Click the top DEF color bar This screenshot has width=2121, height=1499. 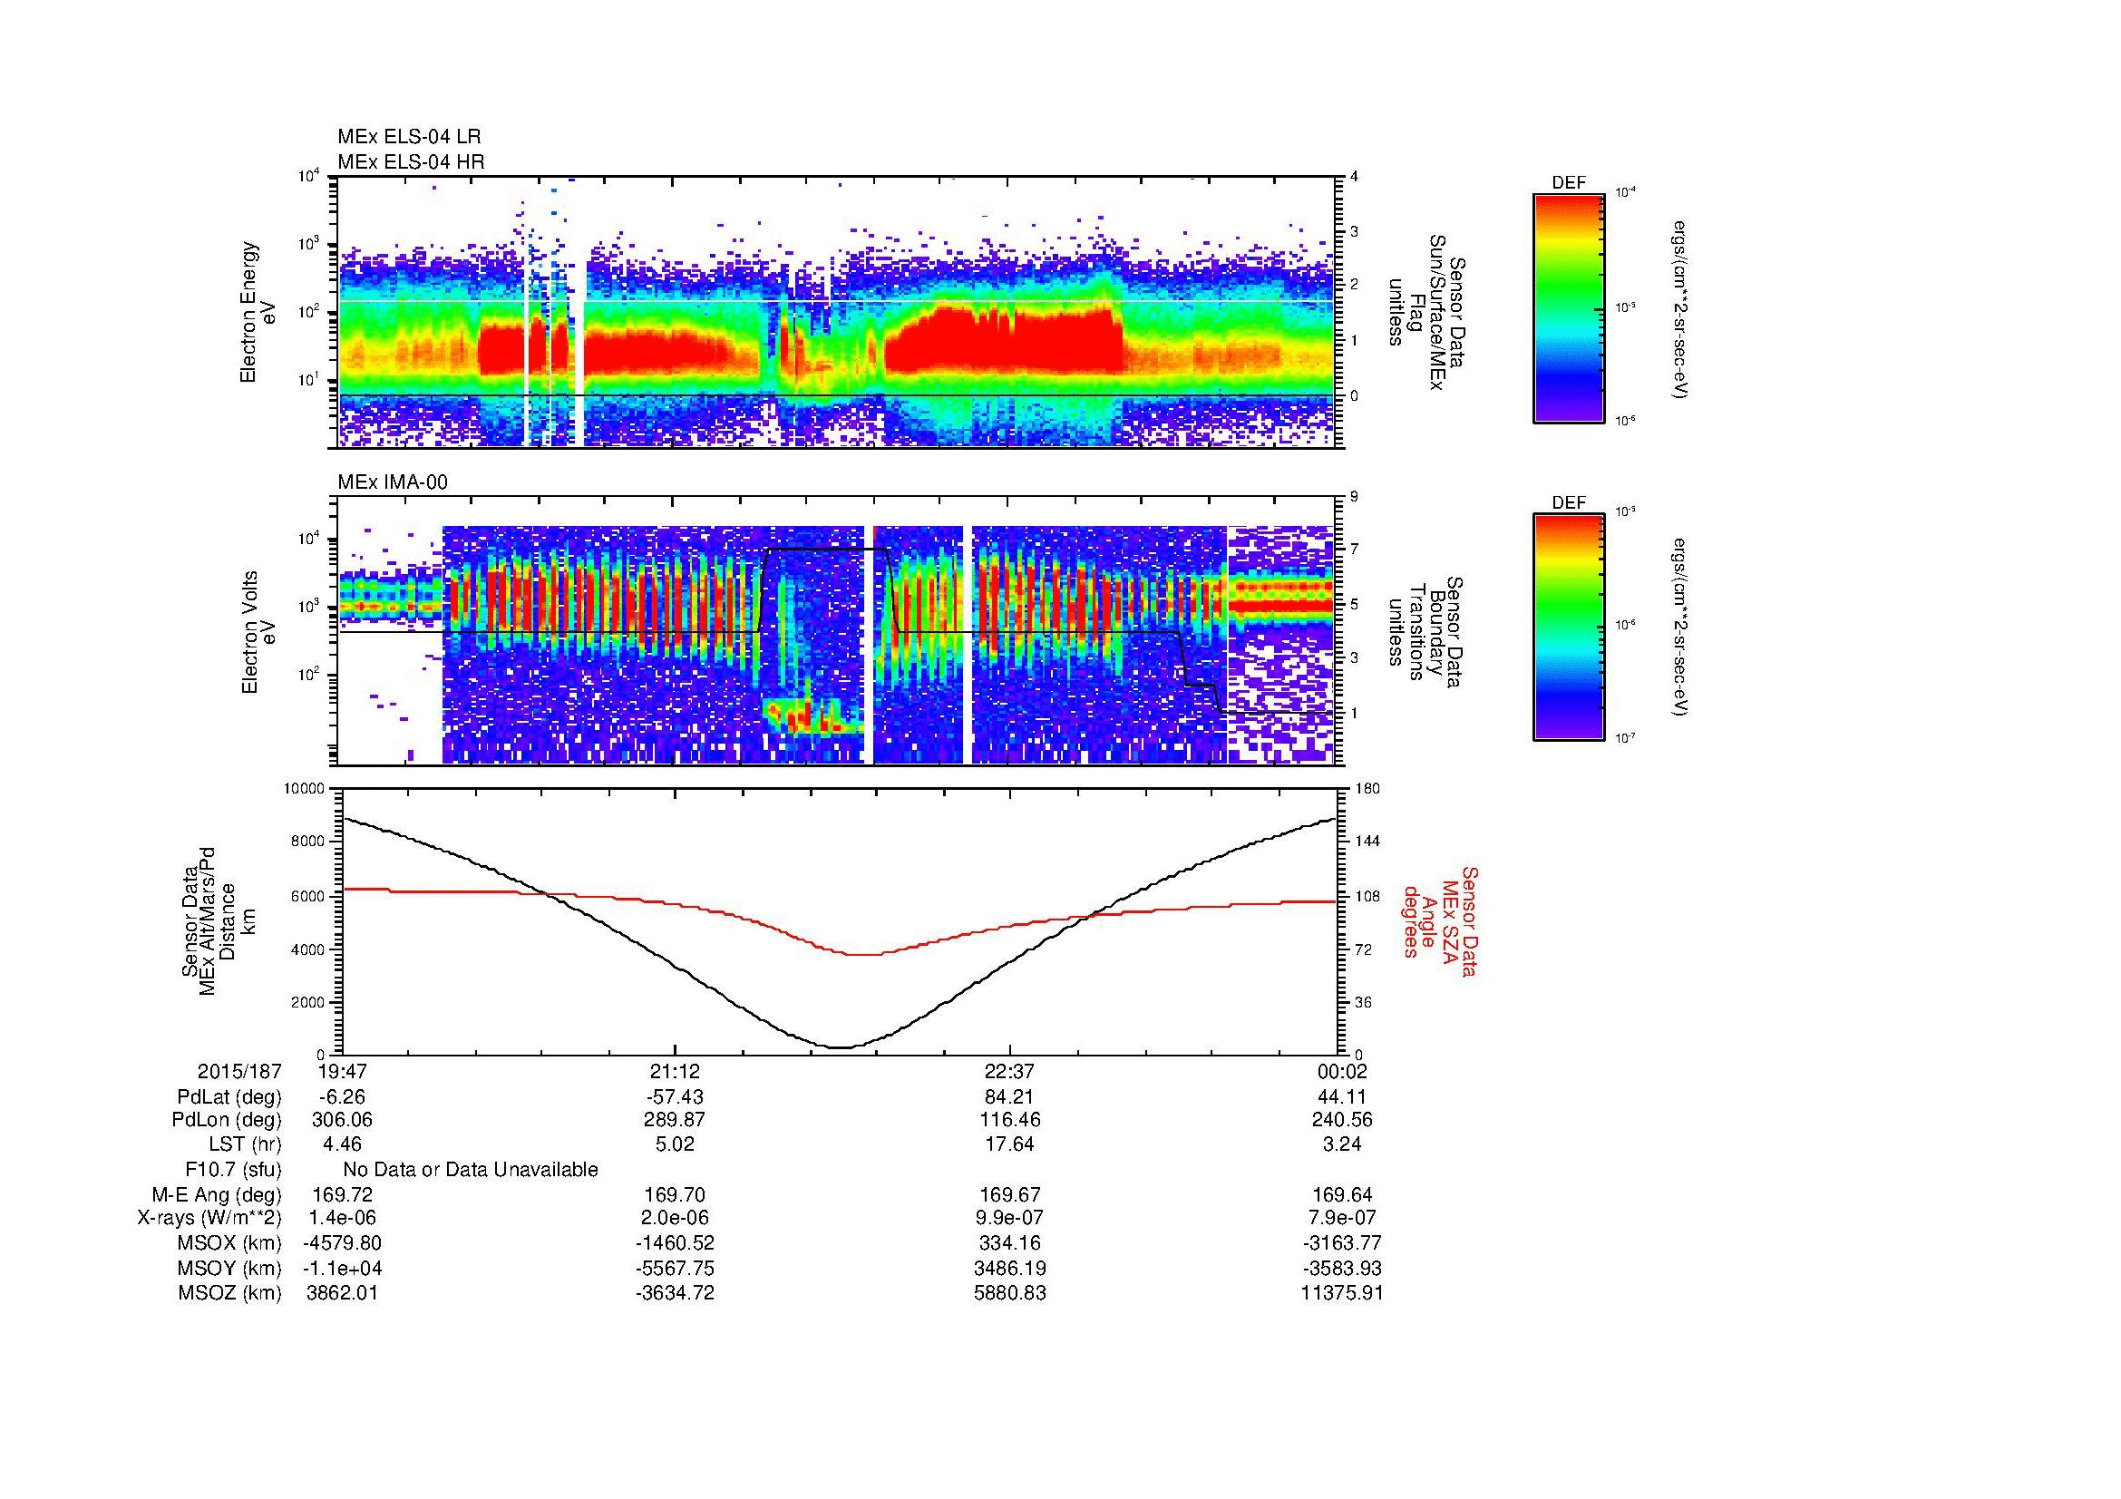coord(1569,307)
